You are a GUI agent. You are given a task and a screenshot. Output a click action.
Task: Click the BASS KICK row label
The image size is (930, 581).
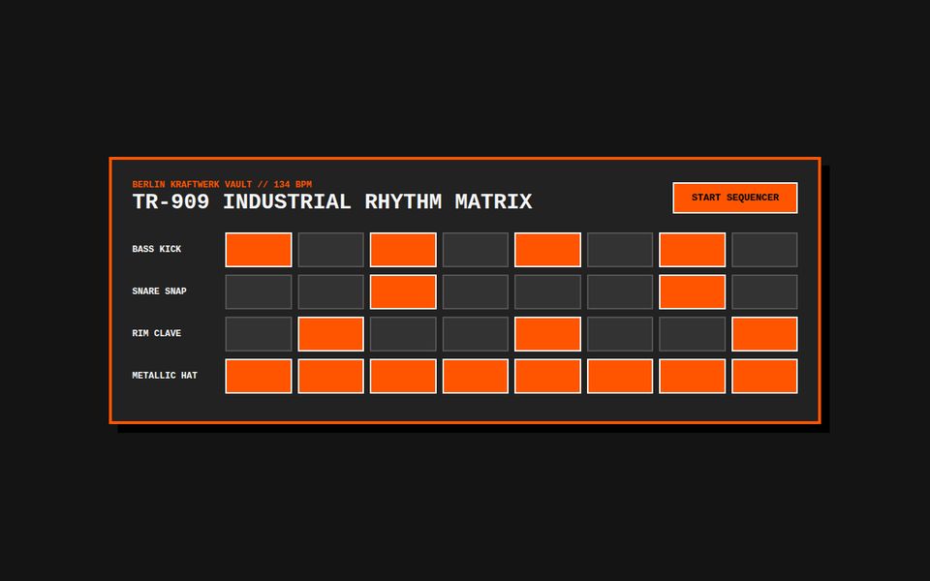pos(157,249)
